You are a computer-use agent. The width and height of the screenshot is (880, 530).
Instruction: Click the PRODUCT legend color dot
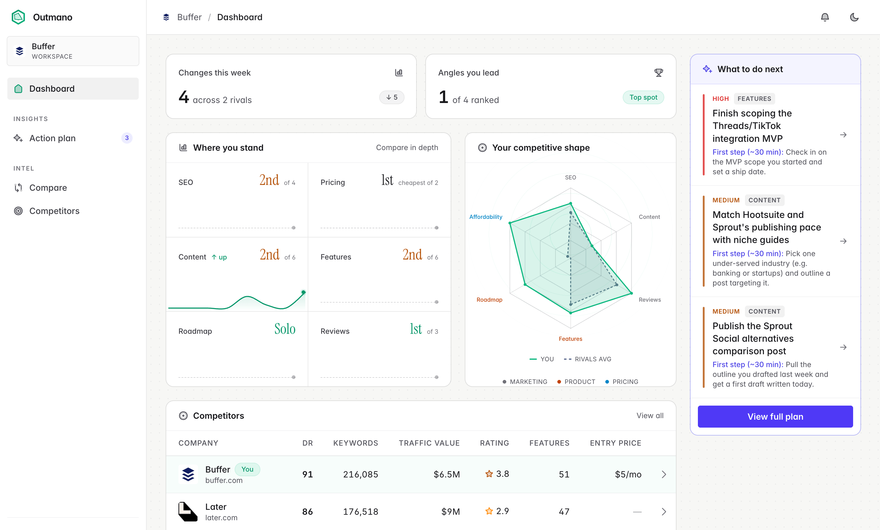click(559, 382)
